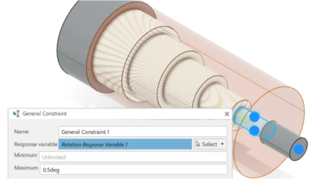Click the Rotation Response Variable.1 field

(x=125, y=144)
